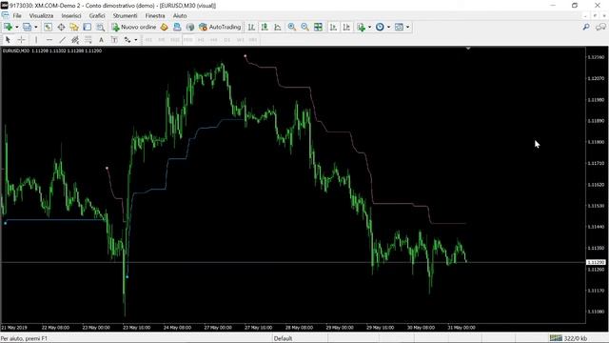The image size is (609, 343).
Task: Zoom out of the chart
Action: pyautogui.click(x=304, y=27)
